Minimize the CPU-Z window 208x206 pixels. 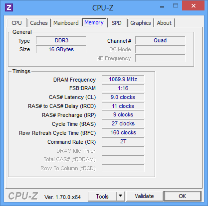162,6
